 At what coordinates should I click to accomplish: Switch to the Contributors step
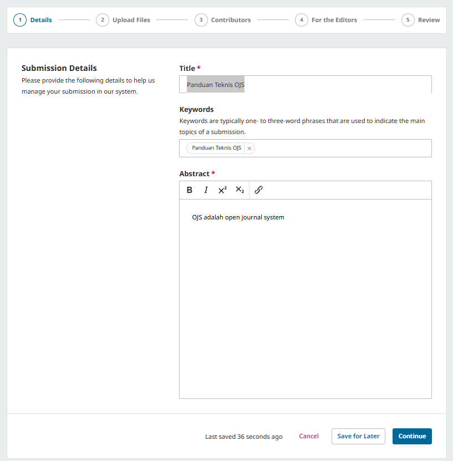[x=231, y=20]
